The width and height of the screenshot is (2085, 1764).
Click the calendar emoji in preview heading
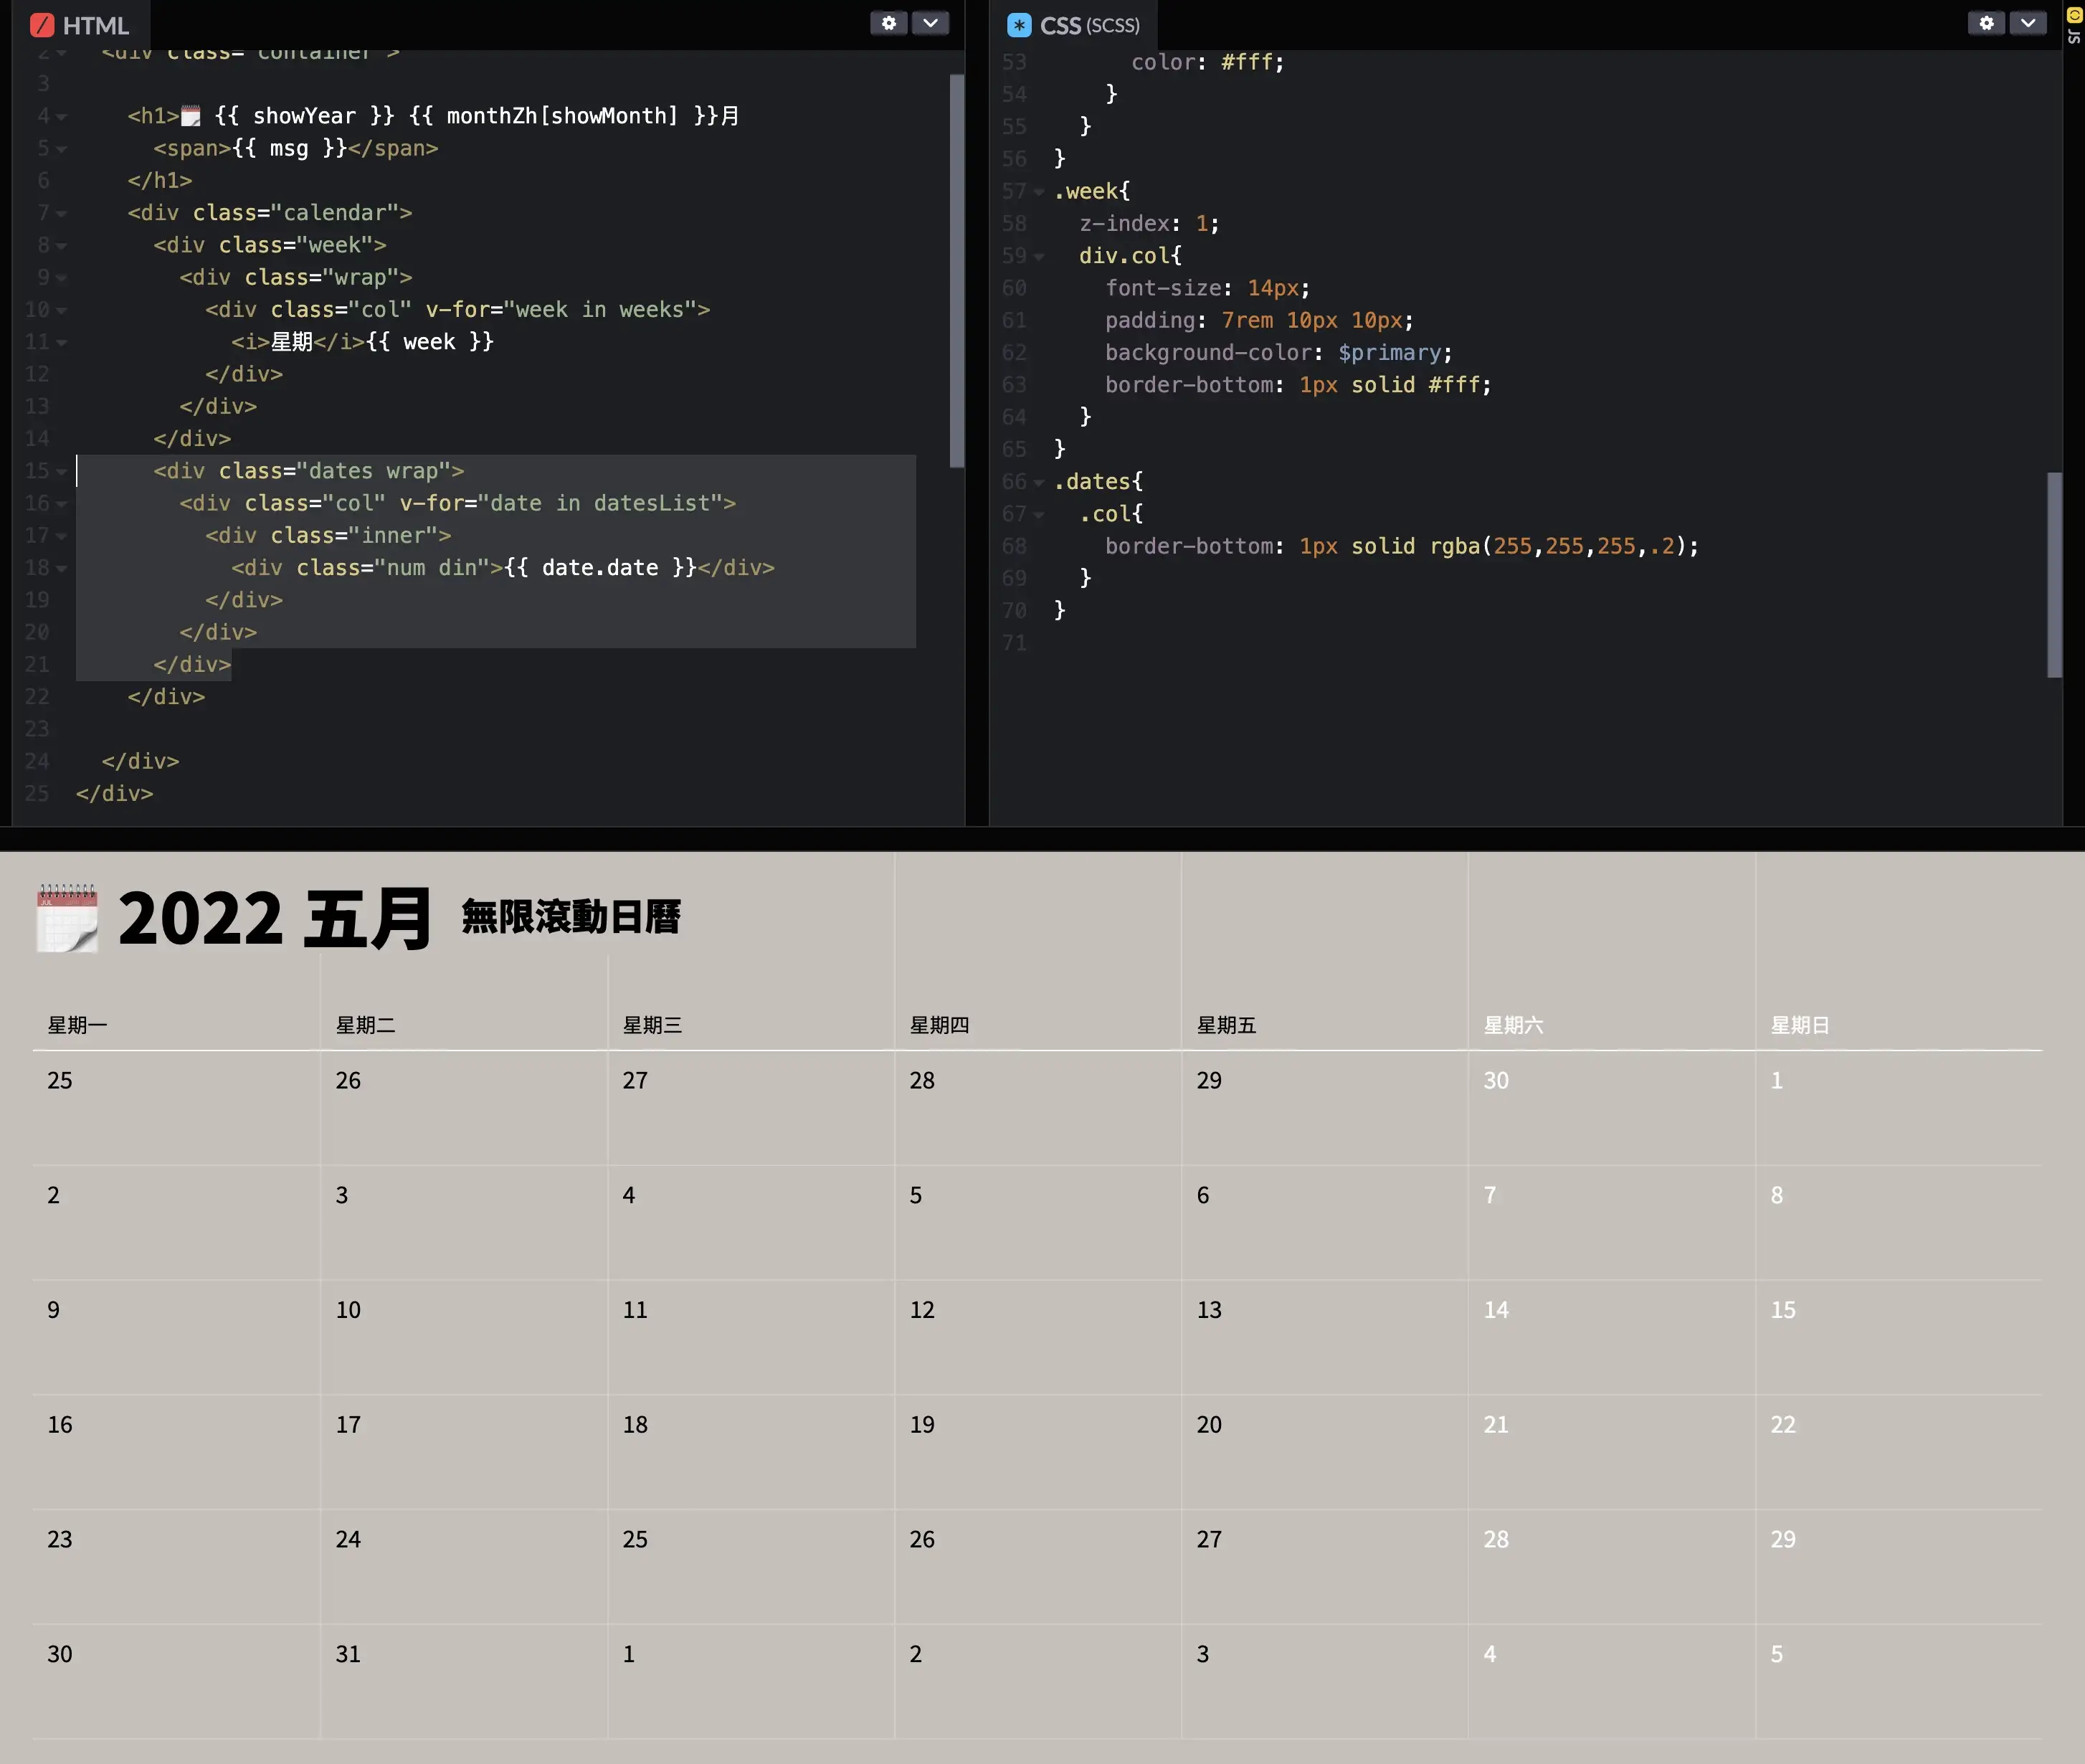point(67,917)
